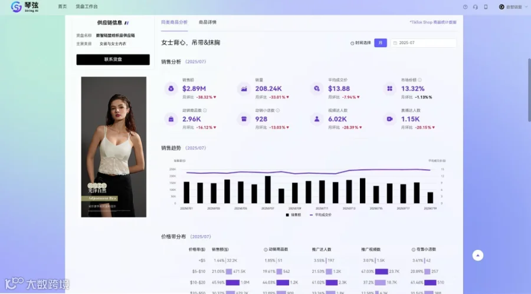Click the $10-$20 price band row label
This screenshot has height=294, width=531.
pos(198,282)
